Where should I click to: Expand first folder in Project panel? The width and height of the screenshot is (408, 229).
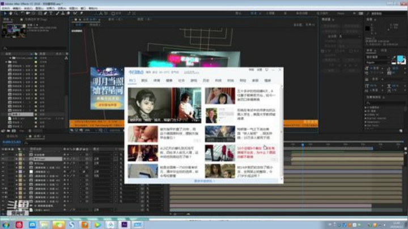10,58
